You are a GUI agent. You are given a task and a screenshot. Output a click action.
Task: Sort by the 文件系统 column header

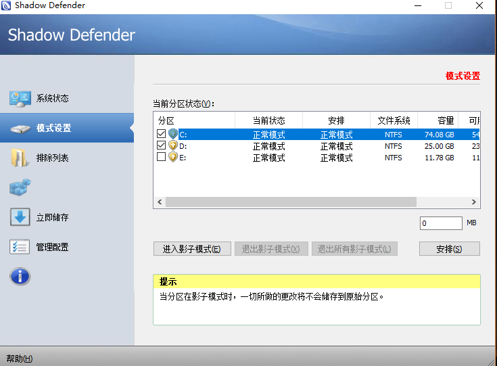click(x=394, y=120)
